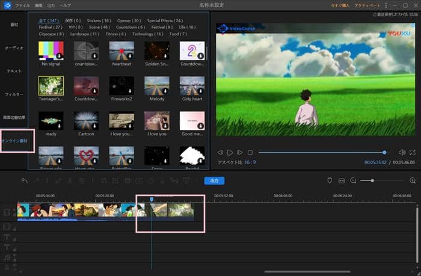Click the 今すぐ購入 buy link
The height and width of the screenshot is (276, 421).
coord(340,5)
